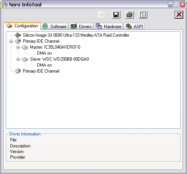Click the ASPI tab gears icon
The height and width of the screenshot is (174, 187).
(129, 26)
